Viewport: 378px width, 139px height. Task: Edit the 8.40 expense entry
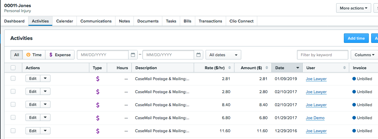pyautogui.click(x=33, y=104)
